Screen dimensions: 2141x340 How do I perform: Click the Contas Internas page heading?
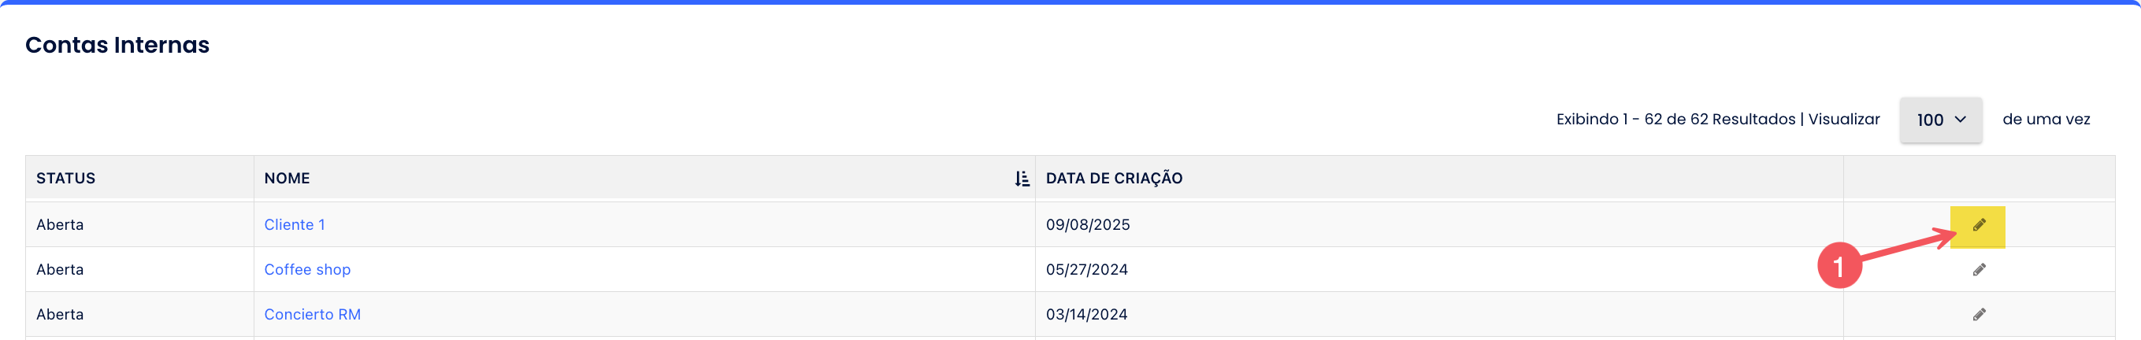point(117,45)
